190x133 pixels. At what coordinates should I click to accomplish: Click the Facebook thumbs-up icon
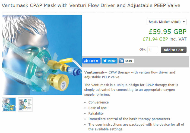86,61
